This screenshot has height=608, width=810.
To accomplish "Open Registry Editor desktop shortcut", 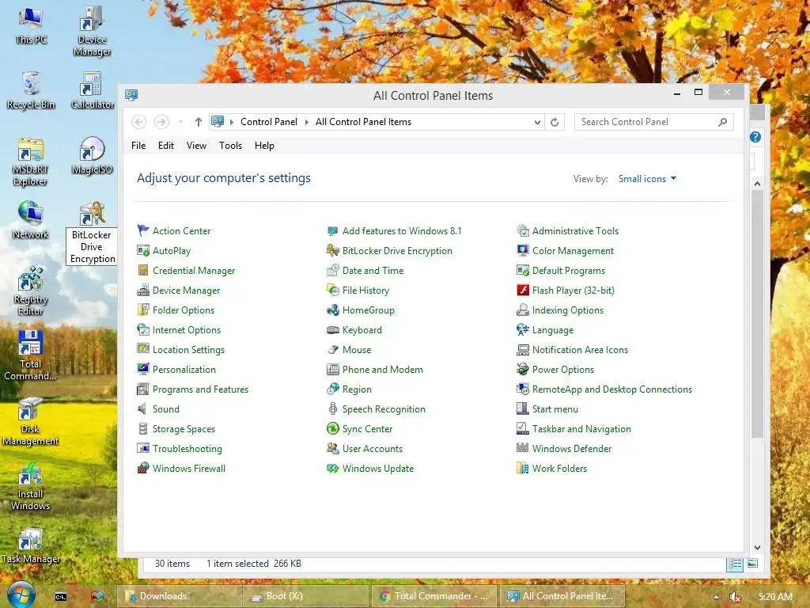I will coord(30,291).
